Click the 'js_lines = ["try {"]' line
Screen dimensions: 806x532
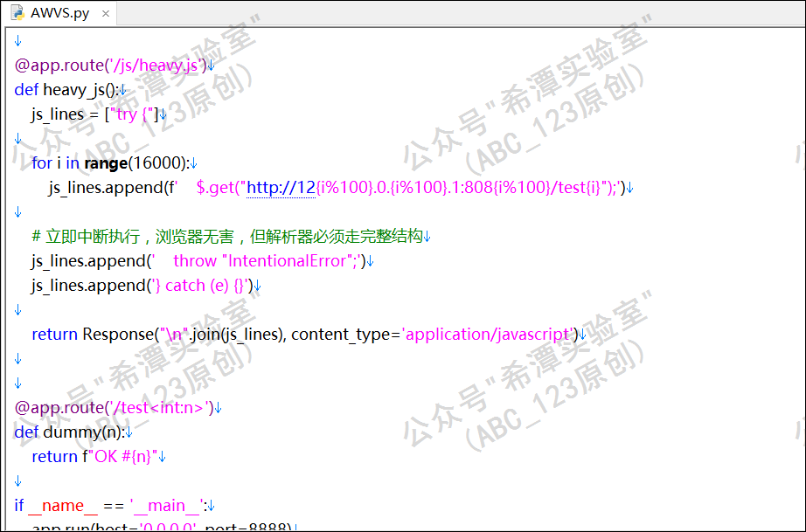[x=94, y=114]
